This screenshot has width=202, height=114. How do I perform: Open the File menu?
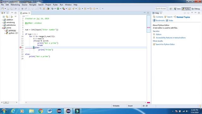click(x=2, y=5)
